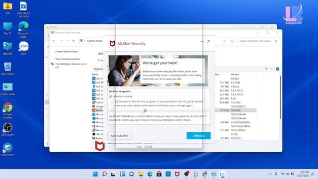Open the 2022-06-23 video file icon

click(x=23, y=9)
